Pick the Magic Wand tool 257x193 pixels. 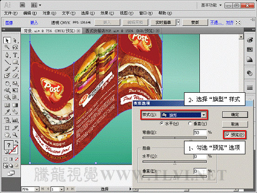(x=7, y=47)
